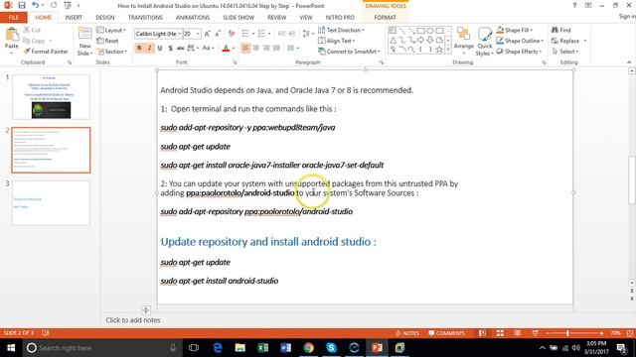Select the Format Painter tool
Viewport: 636px width, 357px height.
pos(46,52)
